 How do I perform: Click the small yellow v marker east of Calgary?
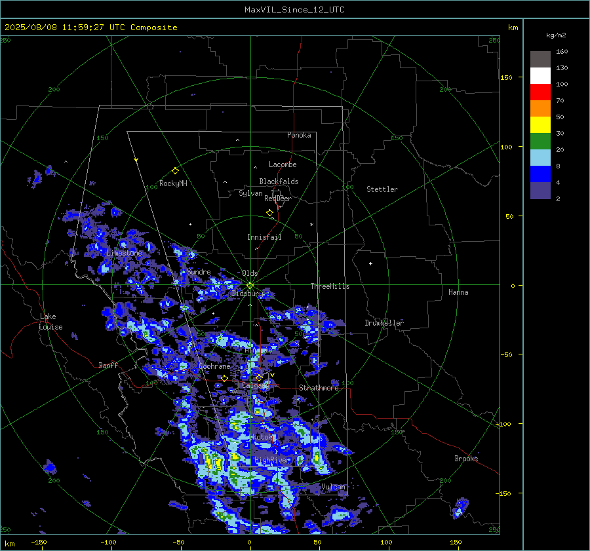[x=272, y=375]
